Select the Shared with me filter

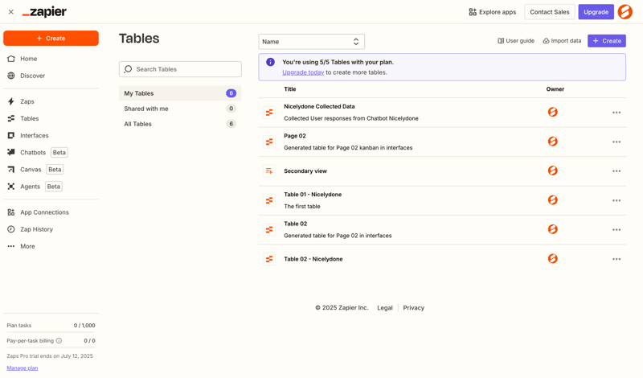pos(180,109)
